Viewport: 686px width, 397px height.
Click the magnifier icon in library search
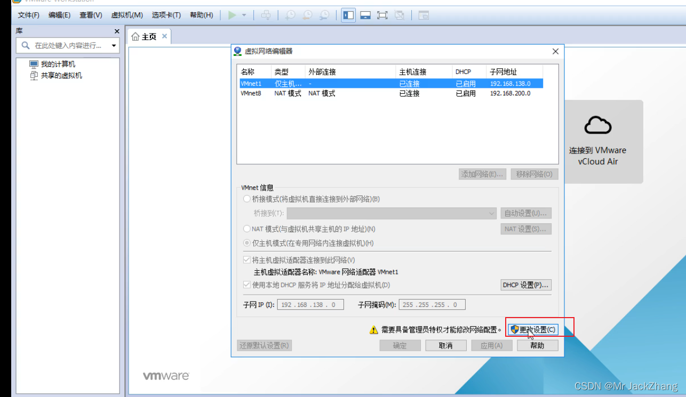tap(26, 46)
